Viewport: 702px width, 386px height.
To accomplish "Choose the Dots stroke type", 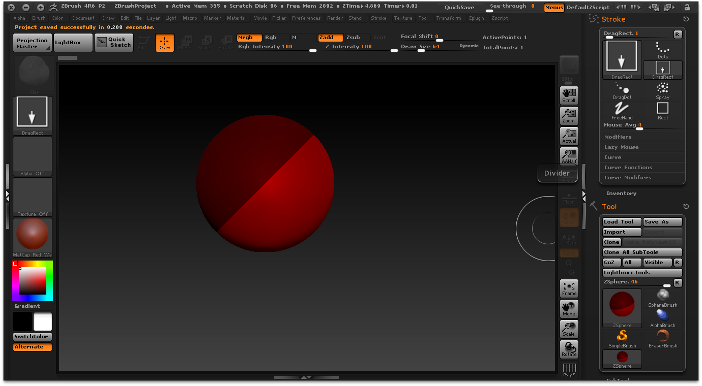I will tap(662, 50).
